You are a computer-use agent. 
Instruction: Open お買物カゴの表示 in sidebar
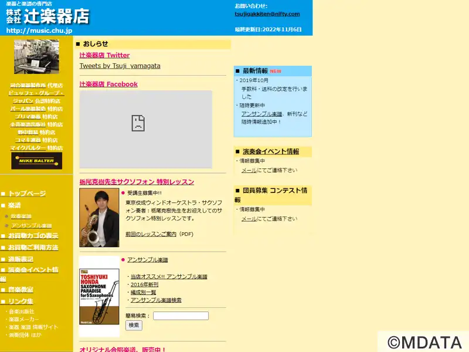tap(33, 236)
